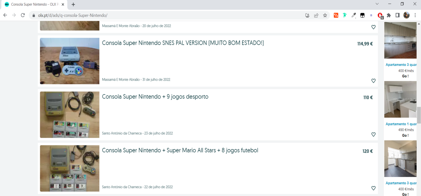Click location text dated 22 de julho de 2022
Viewport: 421px width, 196px height.
[137, 187]
